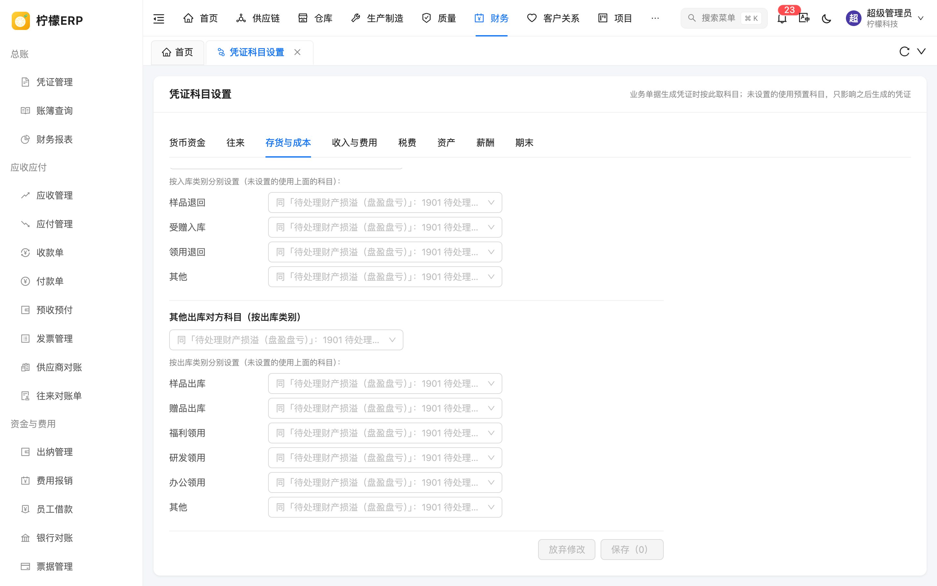Screen dimensions: 937x586
Task: Open 客户关系 top menu
Action: (554, 18)
